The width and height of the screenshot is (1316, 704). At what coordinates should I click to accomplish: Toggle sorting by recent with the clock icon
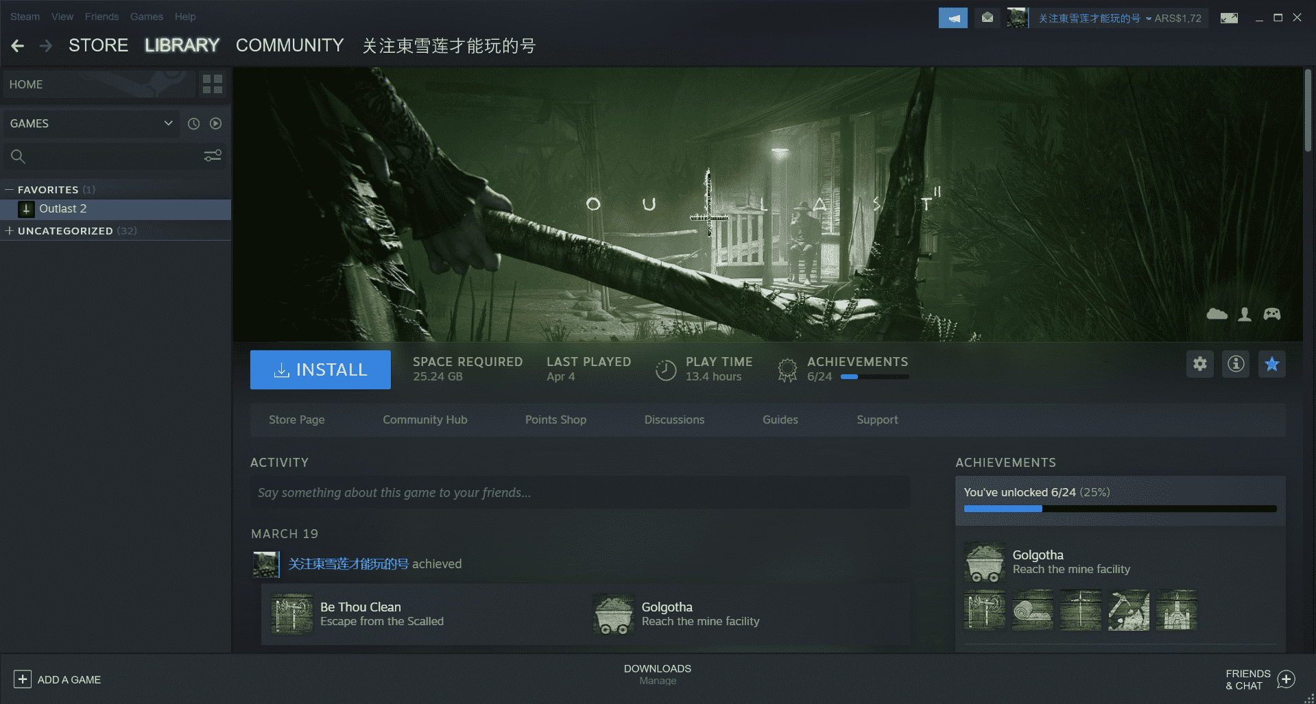pos(193,123)
